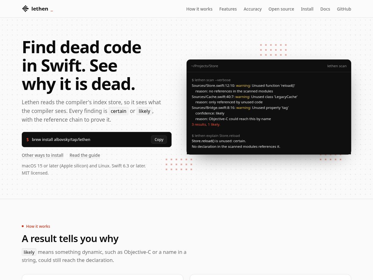Click the 'certain' code badge in hero
Screen dimensions: 373x280
tap(118, 111)
